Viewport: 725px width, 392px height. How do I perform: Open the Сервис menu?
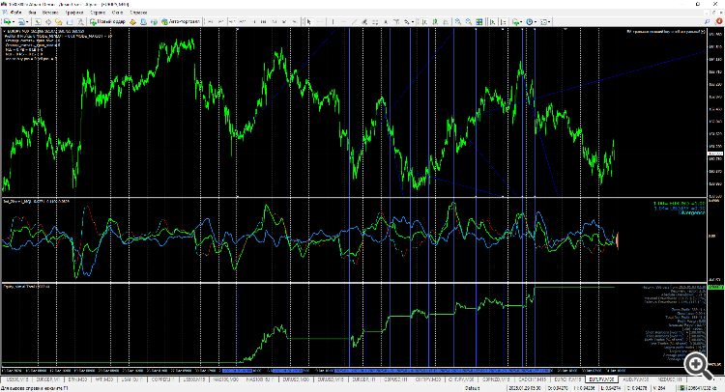(98, 13)
